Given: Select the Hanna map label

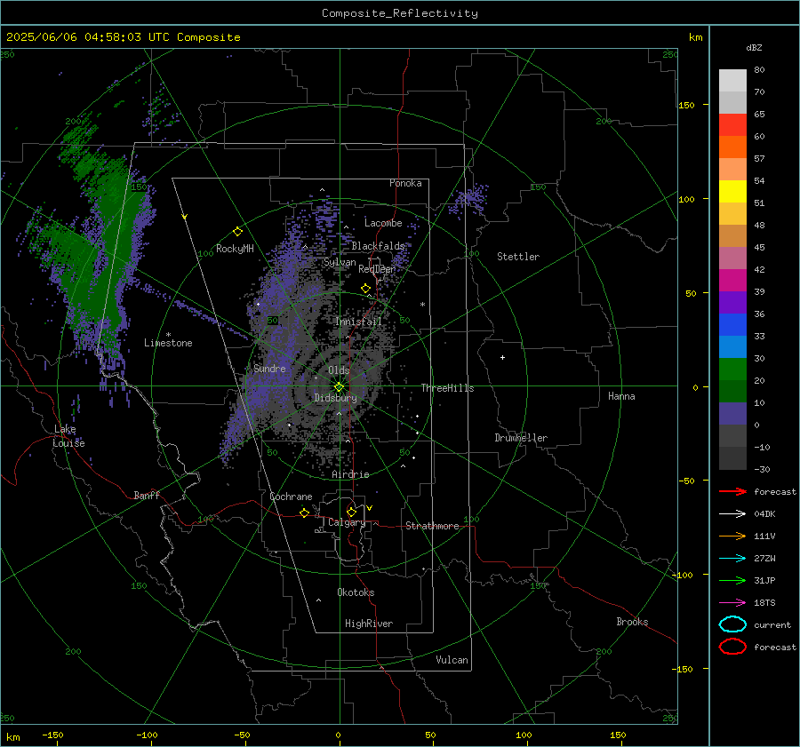Looking at the screenshot, I should coord(621,396).
